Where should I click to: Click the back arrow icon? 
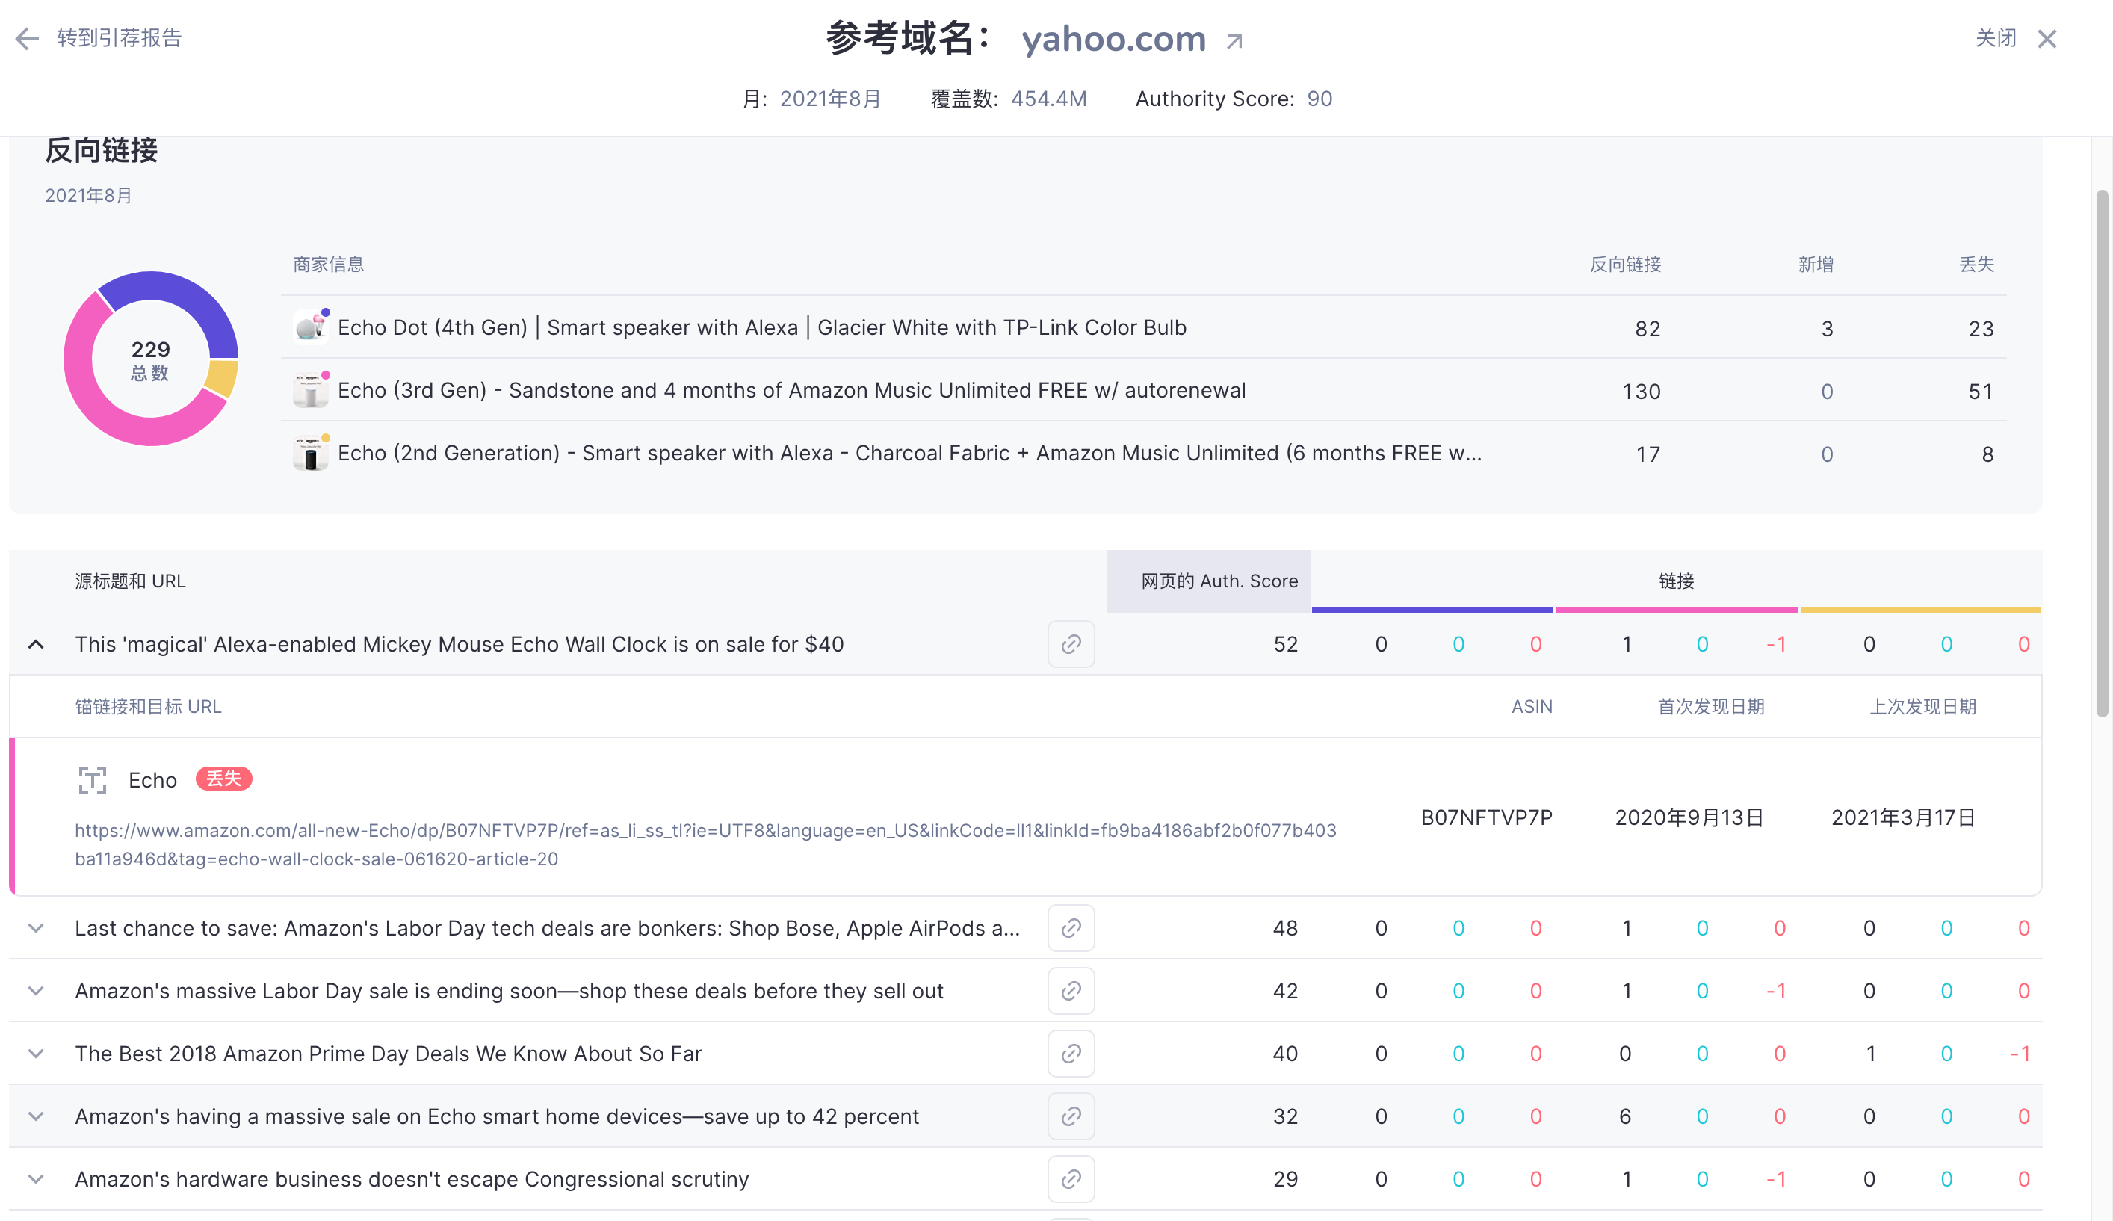[x=27, y=39]
